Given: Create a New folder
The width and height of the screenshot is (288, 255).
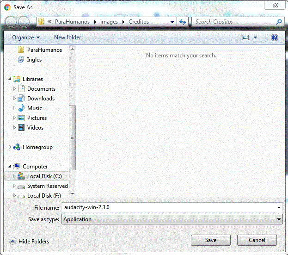Looking at the screenshot, I should tap(67, 37).
